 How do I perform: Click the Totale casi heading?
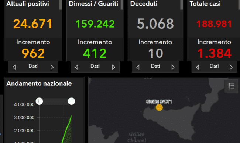point(205,4)
